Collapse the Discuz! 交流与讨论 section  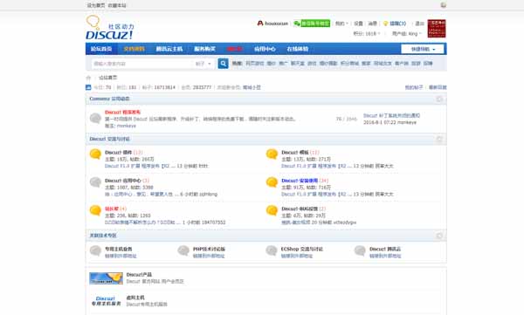click(439, 139)
